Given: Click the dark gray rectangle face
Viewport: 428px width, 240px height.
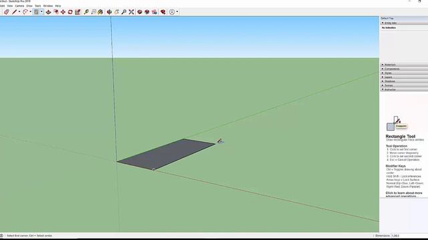Looking at the screenshot, I should [167, 154].
